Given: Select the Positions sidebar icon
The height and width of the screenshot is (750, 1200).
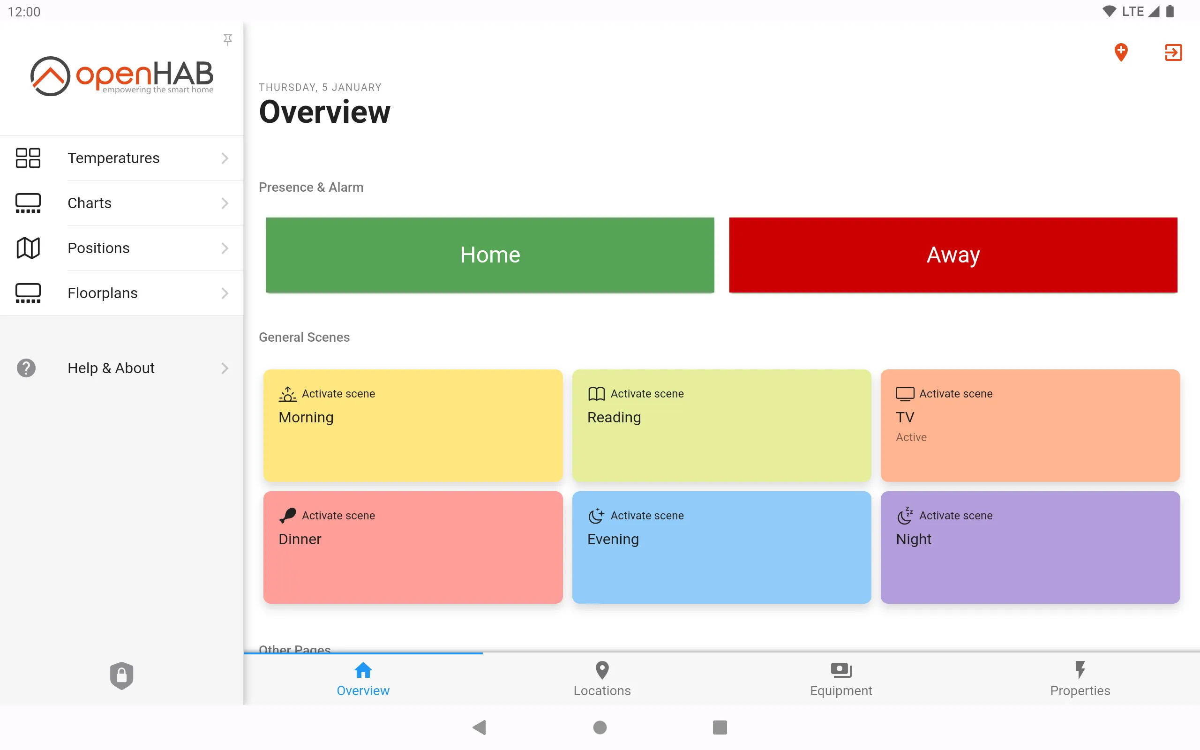Looking at the screenshot, I should point(28,247).
